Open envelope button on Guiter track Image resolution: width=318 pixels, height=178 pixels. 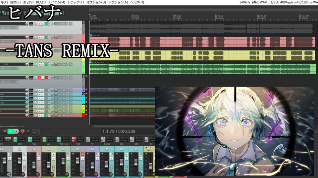click(x=56, y=94)
